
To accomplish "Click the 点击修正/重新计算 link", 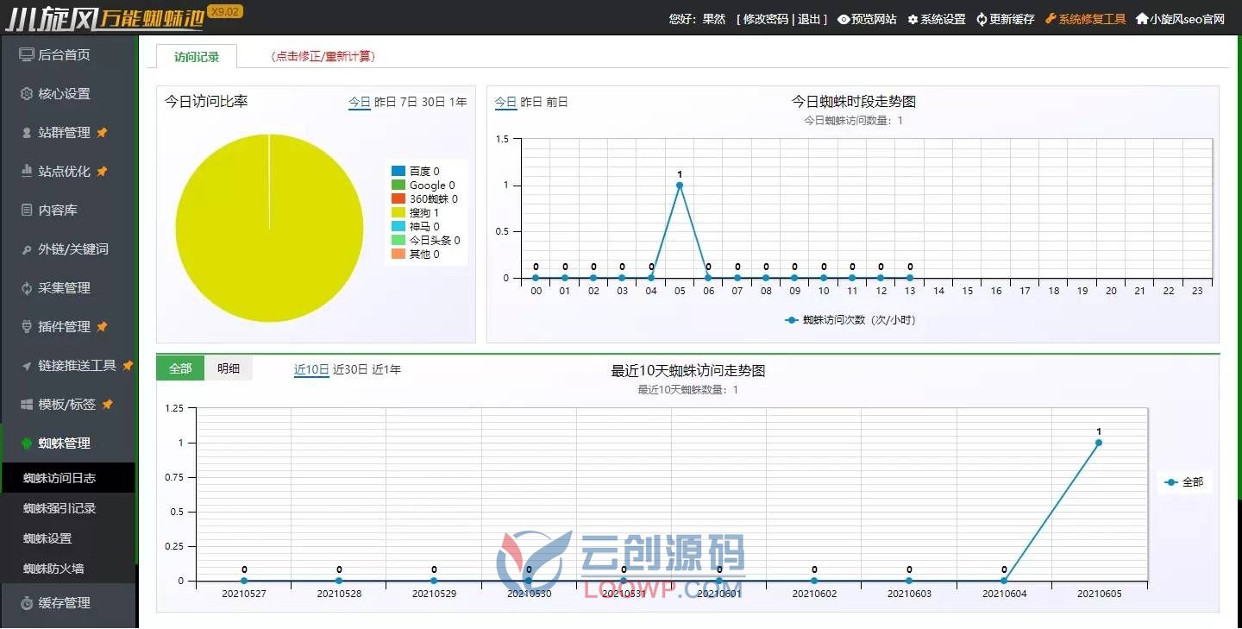I will (x=323, y=56).
